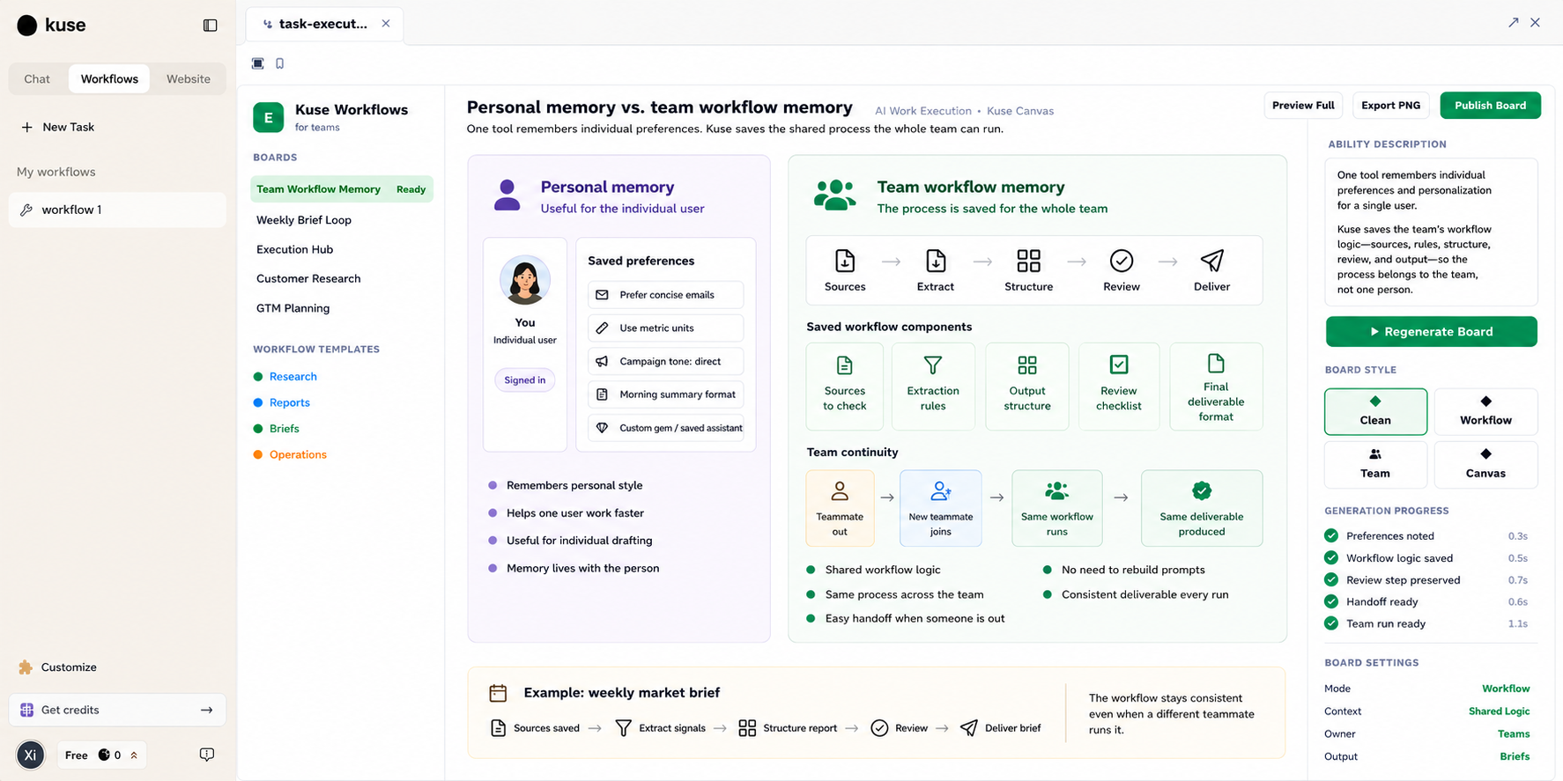This screenshot has width=1563, height=781.
Task: Click the calendar icon by weekly market brief
Action: pyautogui.click(x=498, y=693)
